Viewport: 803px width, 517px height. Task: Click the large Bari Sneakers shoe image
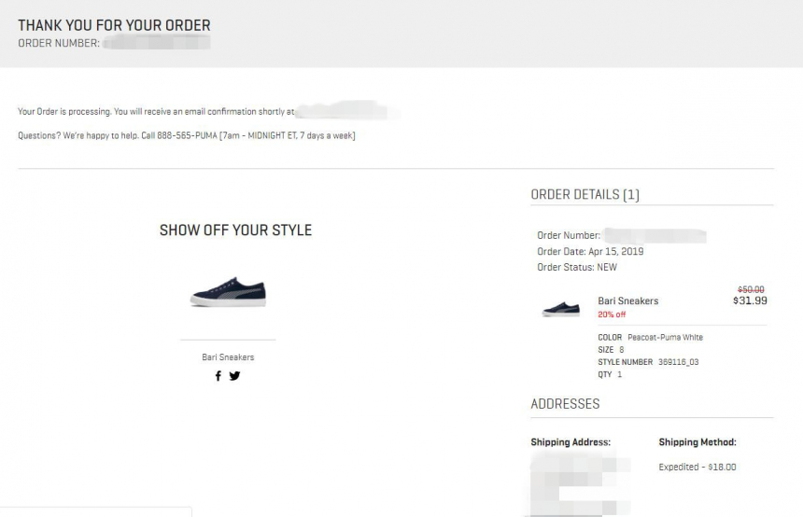pyautogui.click(x=228, y=290)
